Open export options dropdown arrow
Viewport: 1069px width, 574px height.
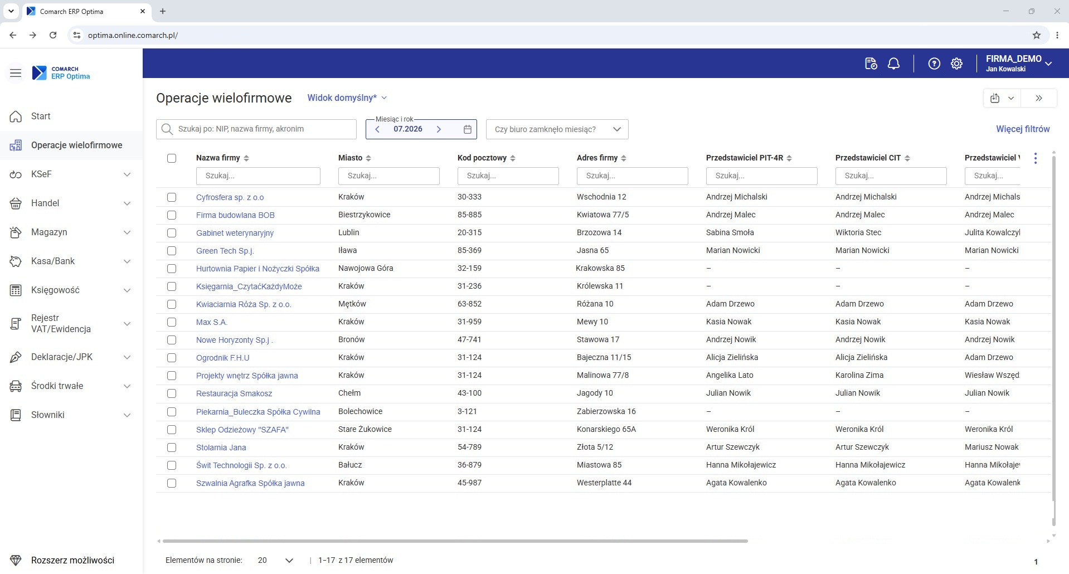click(x=1011, y=98)
